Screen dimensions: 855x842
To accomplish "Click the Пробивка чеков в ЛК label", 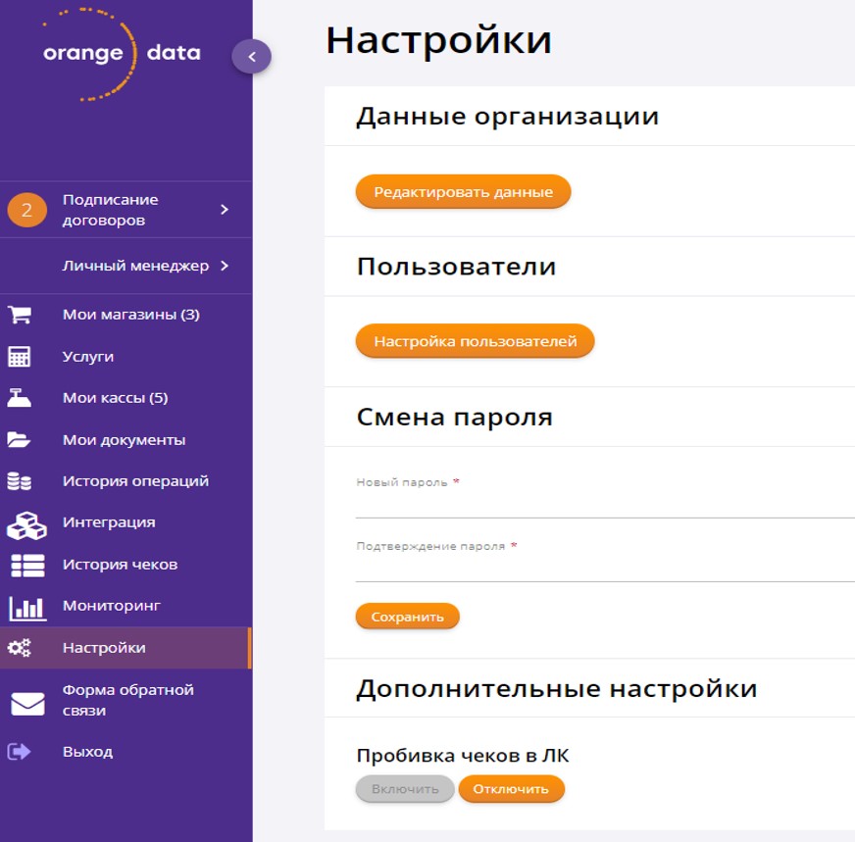I will click(x=463, y=756).
